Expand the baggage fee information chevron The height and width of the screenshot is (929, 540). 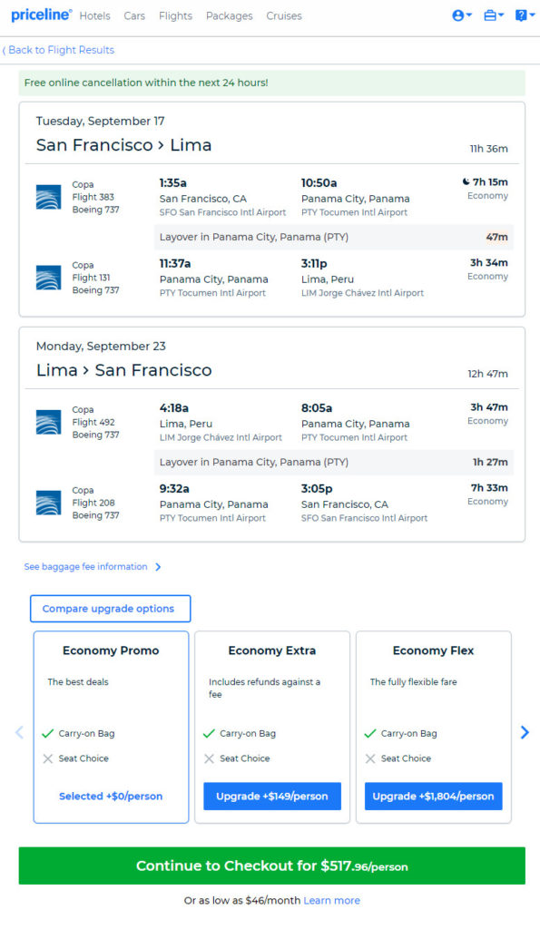click(158, 567)
